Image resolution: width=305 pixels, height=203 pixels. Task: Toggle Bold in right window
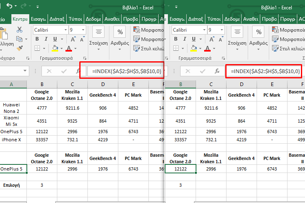(x=176, y=39)
